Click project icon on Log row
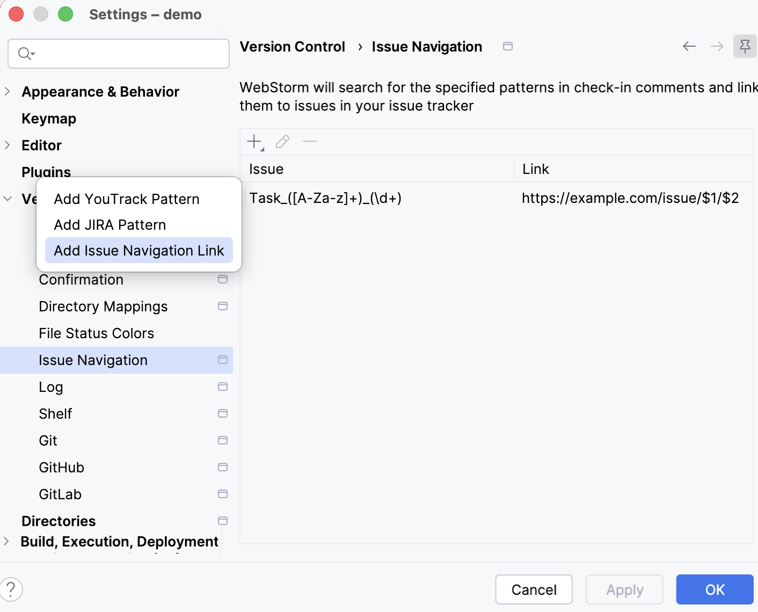758x612 pixels. (x=223, y=387)
